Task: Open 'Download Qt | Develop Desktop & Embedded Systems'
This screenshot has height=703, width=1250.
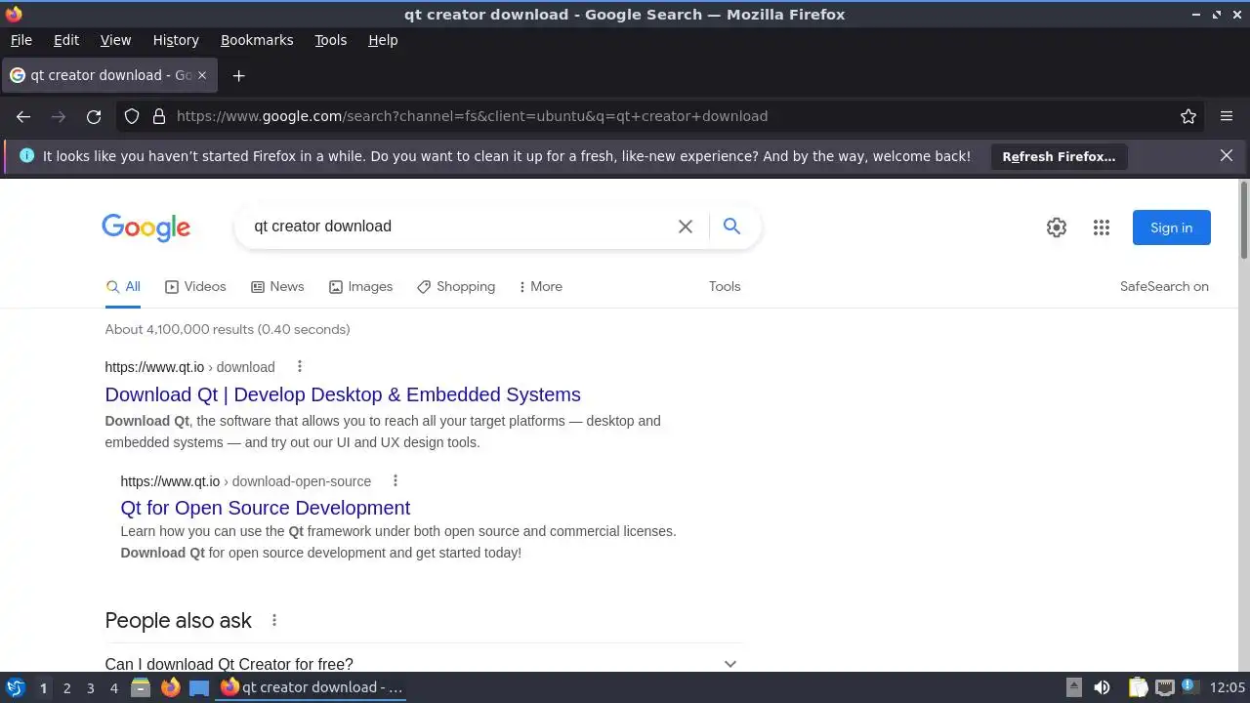Action: [343, 394]
